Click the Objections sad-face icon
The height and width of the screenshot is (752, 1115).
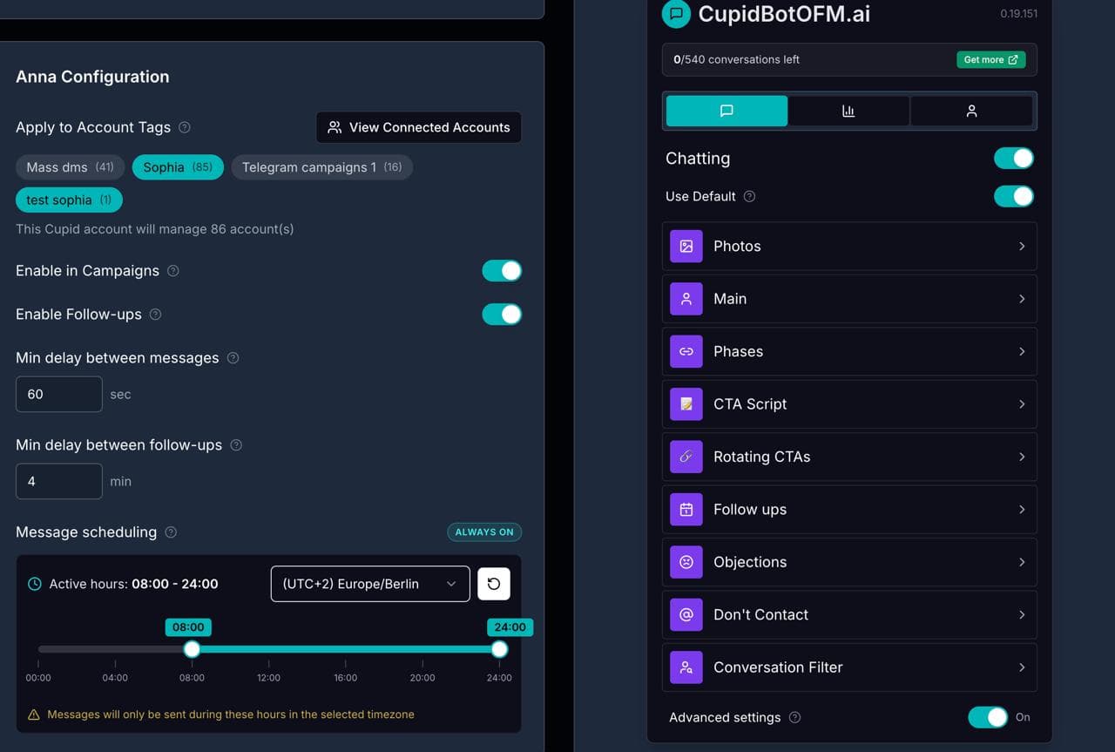pyautogui.click(x=686, y=562)
